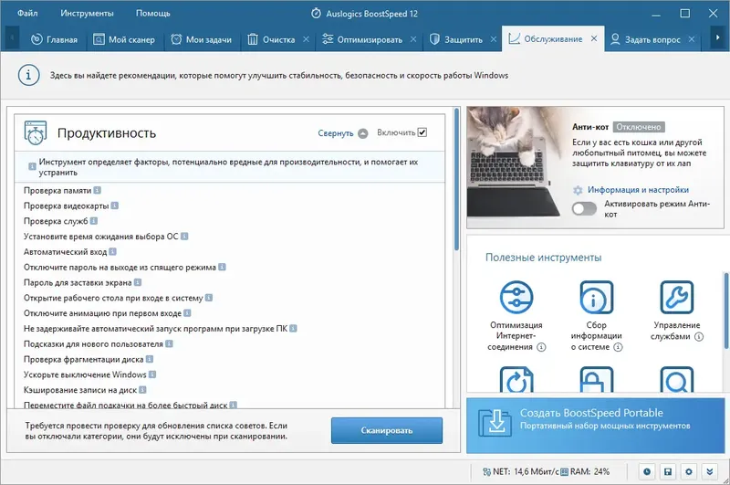
Task: Open the Главная tab
Action: (x=54, y=39)
